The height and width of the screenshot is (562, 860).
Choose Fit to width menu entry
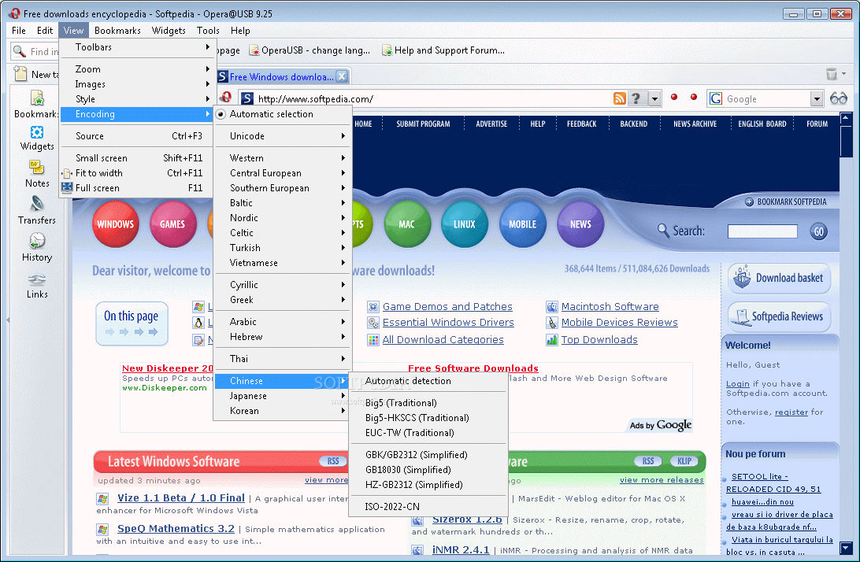pyautogui.click(x=136, y=172)
